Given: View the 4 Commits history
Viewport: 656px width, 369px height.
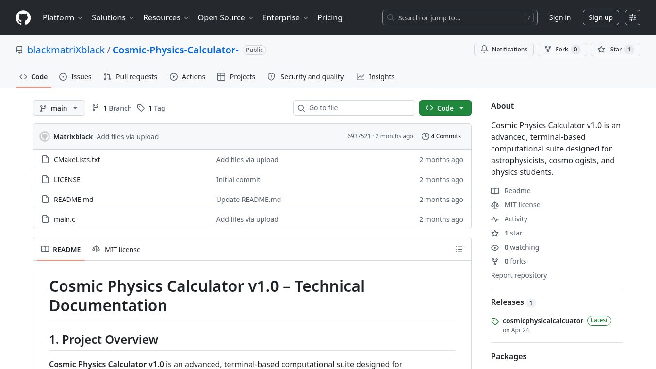Looking at the screenshot, I should pyautogui.click(x=441, y=136).
